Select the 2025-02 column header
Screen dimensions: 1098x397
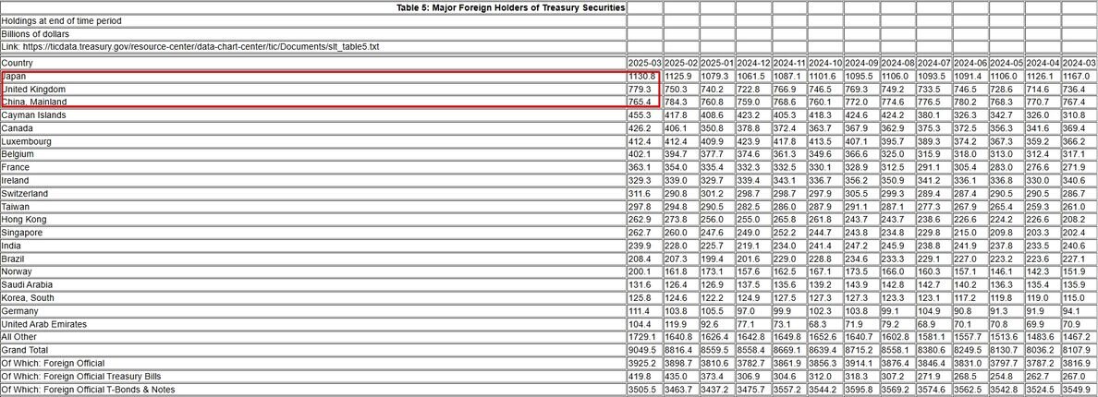point(680,63)
